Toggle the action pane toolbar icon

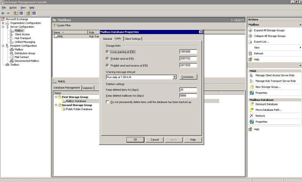[x=34, y=13]
